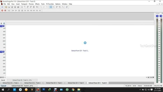Open the Windows Start menu

tap(3, 90)
